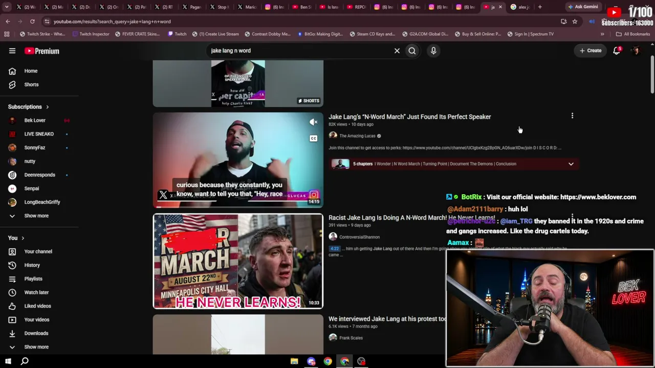Open the Playlists icon in sidebar
The width and height of the screenshot is (655, 368).
(12, 279)
